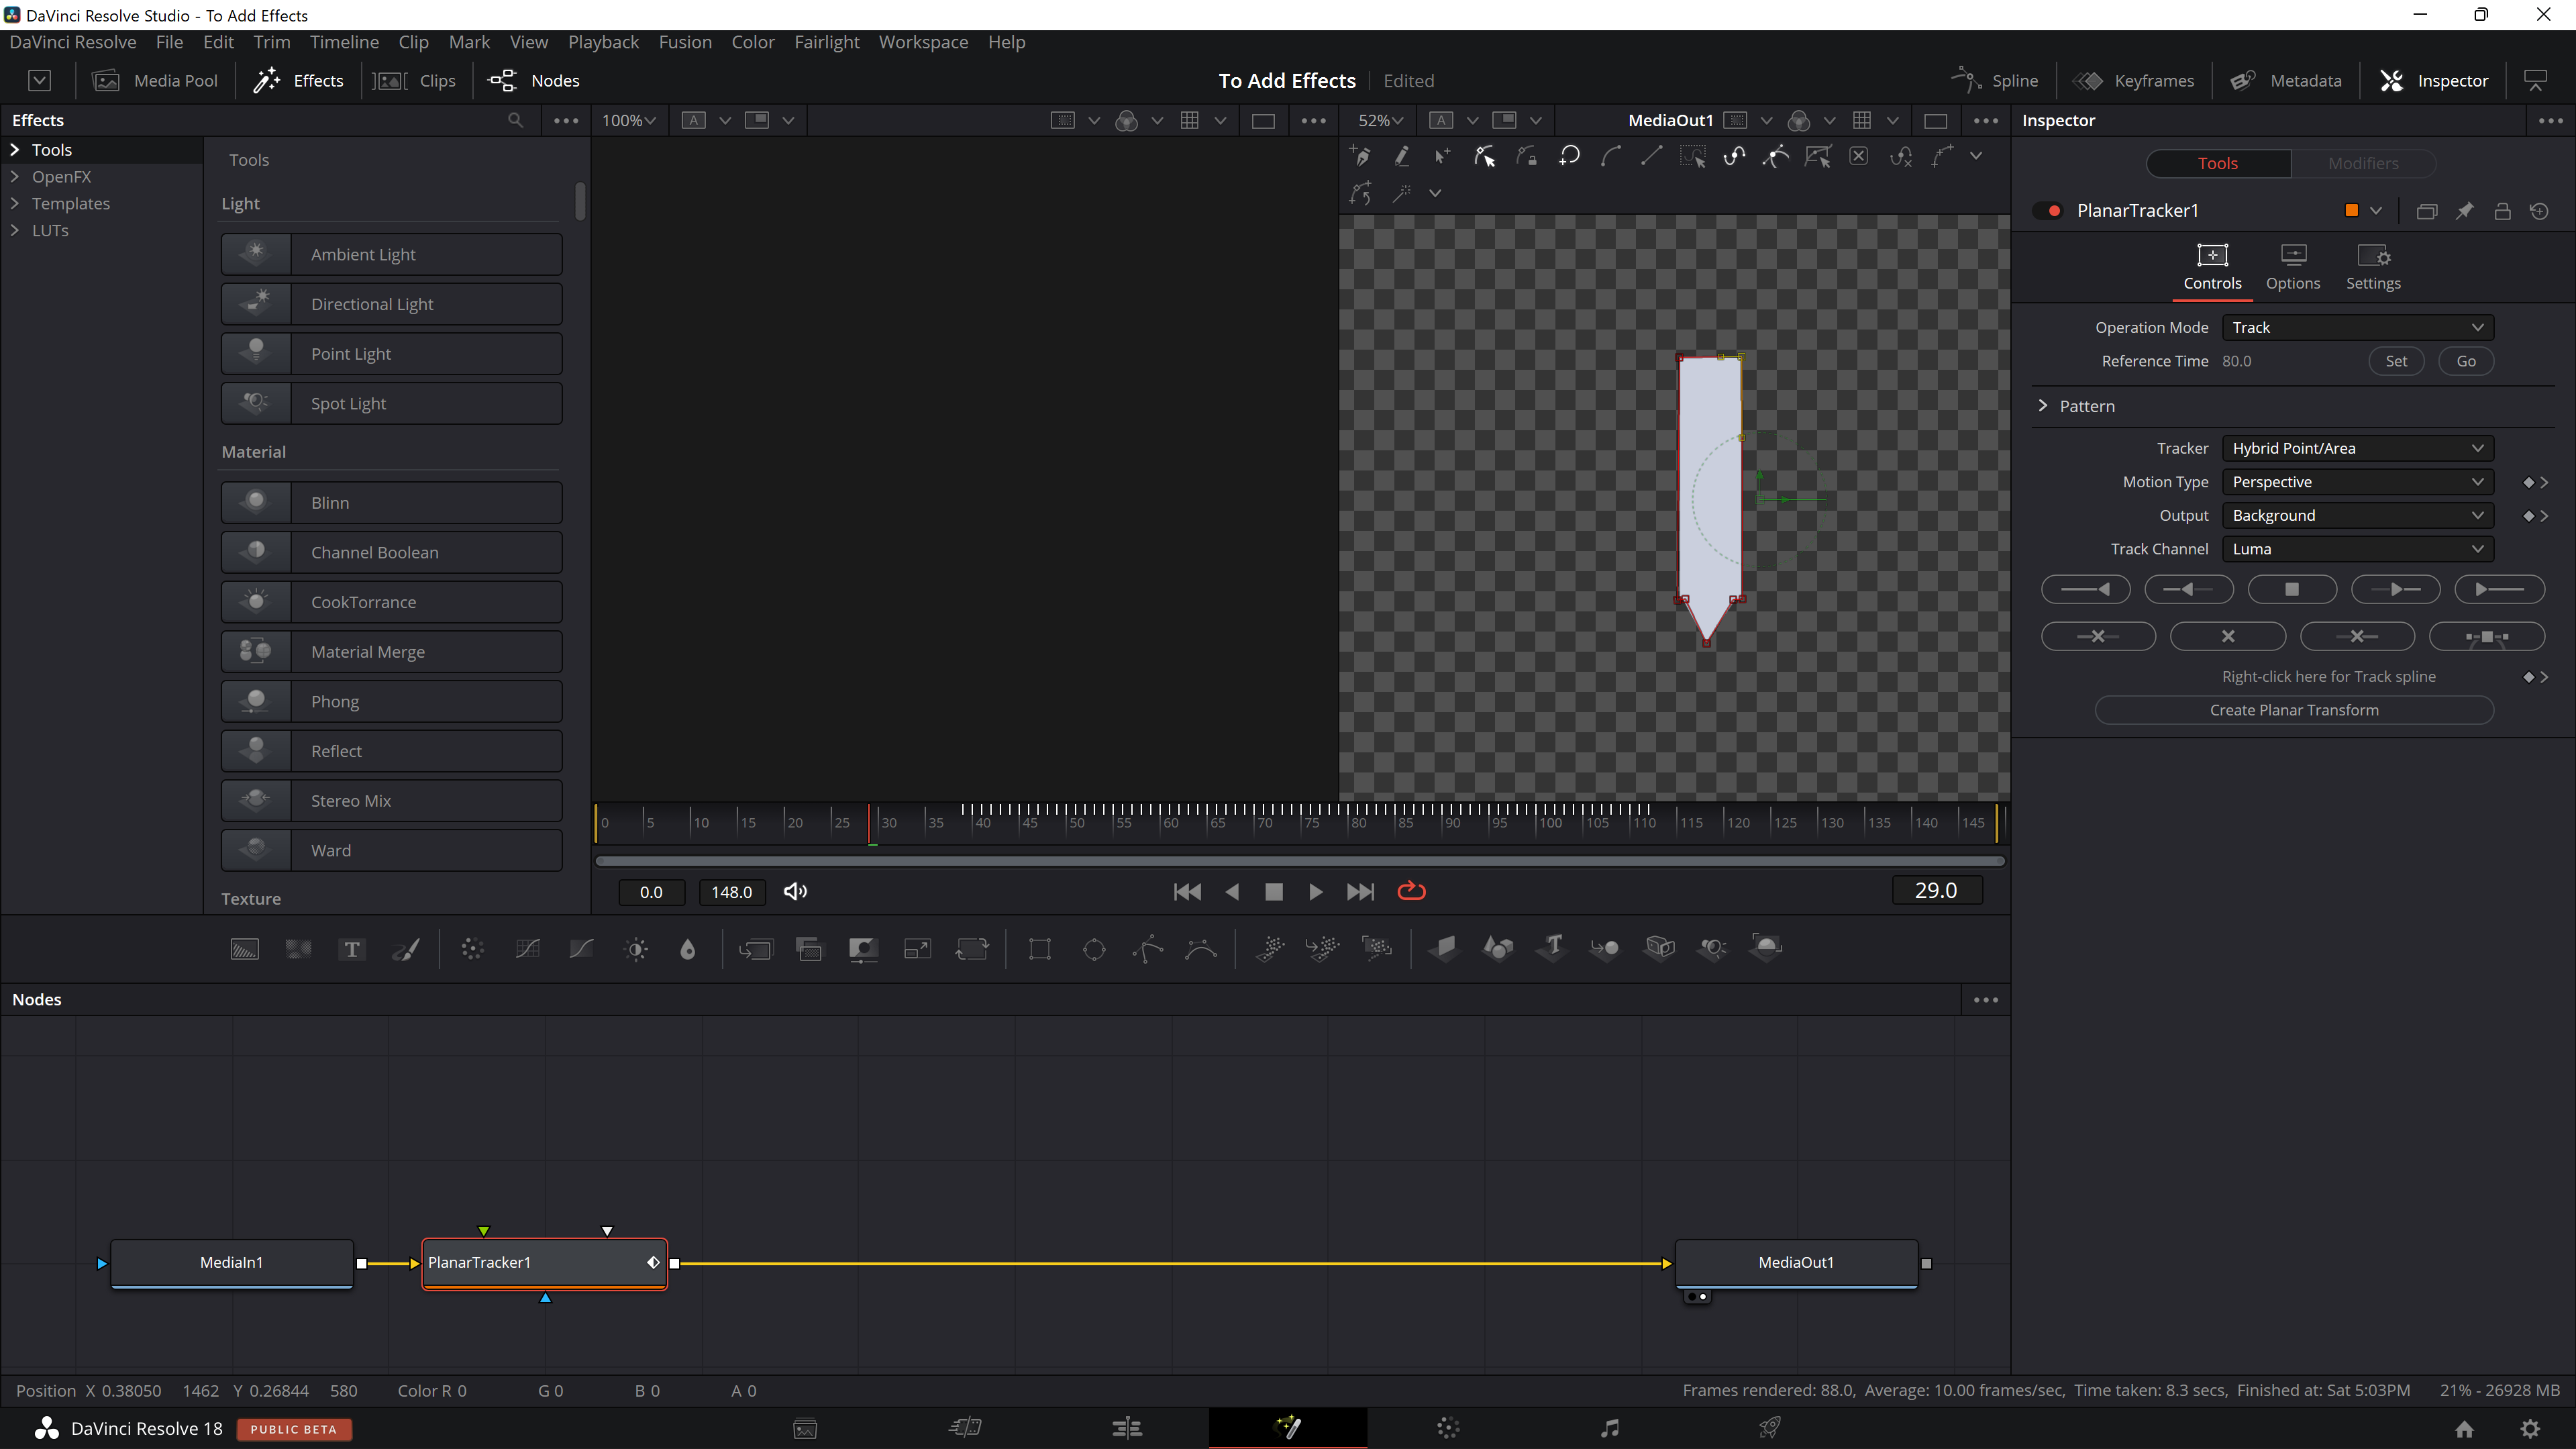Open the 100% left viewer zoom dropdown

[x=629, y=121]
